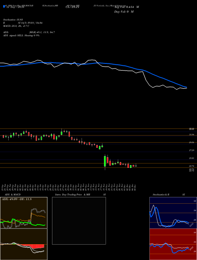
Task: Click the 'MACD: 23.3, 26, -2.7 C' line
Action: pyautogui.click(x=16, y=26)
